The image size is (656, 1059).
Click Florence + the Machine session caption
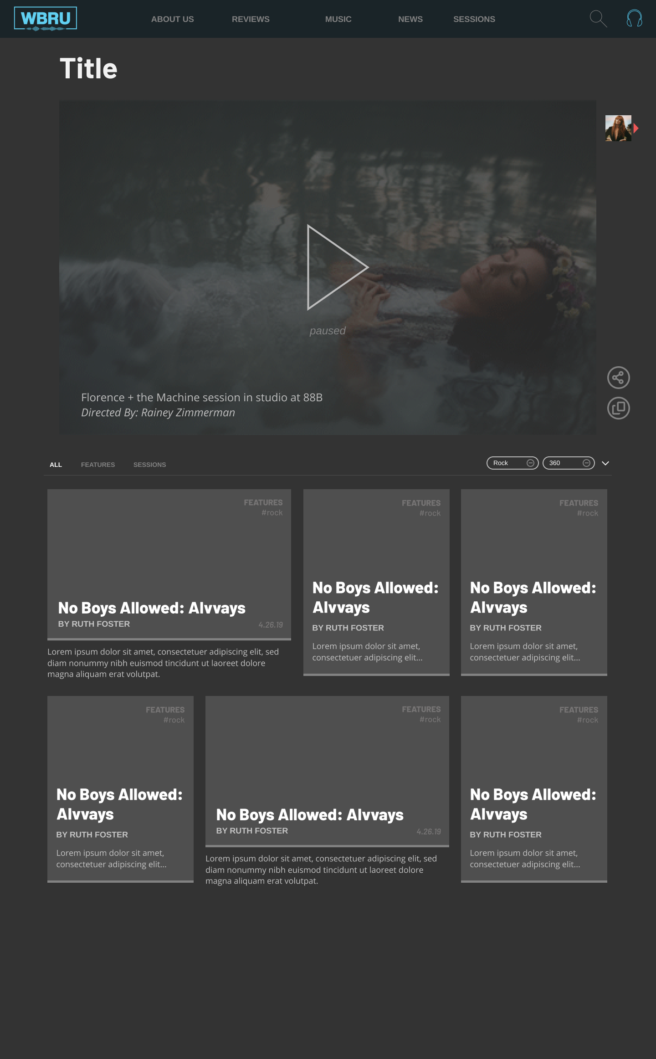[202, 397]
